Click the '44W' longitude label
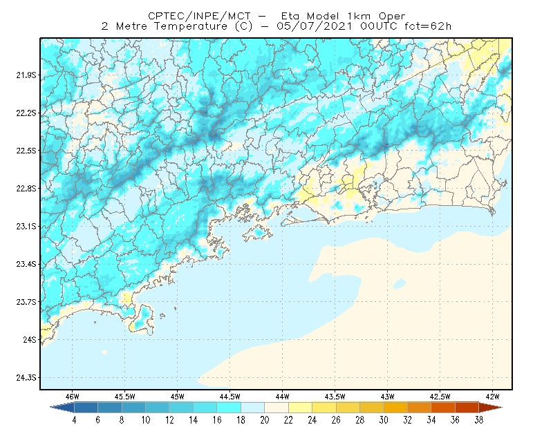This screenshot has width=553, height=427. click(x=283, y=397)
